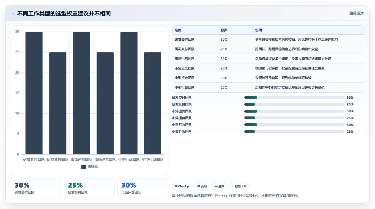Open the green 25% 研发交付团队 stat card

tap(89, 188)
